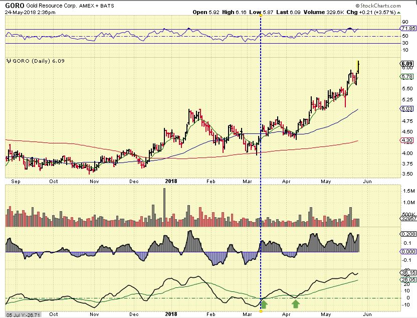Select the yellow handle at dashed line bottom

[x=261, y=311]
